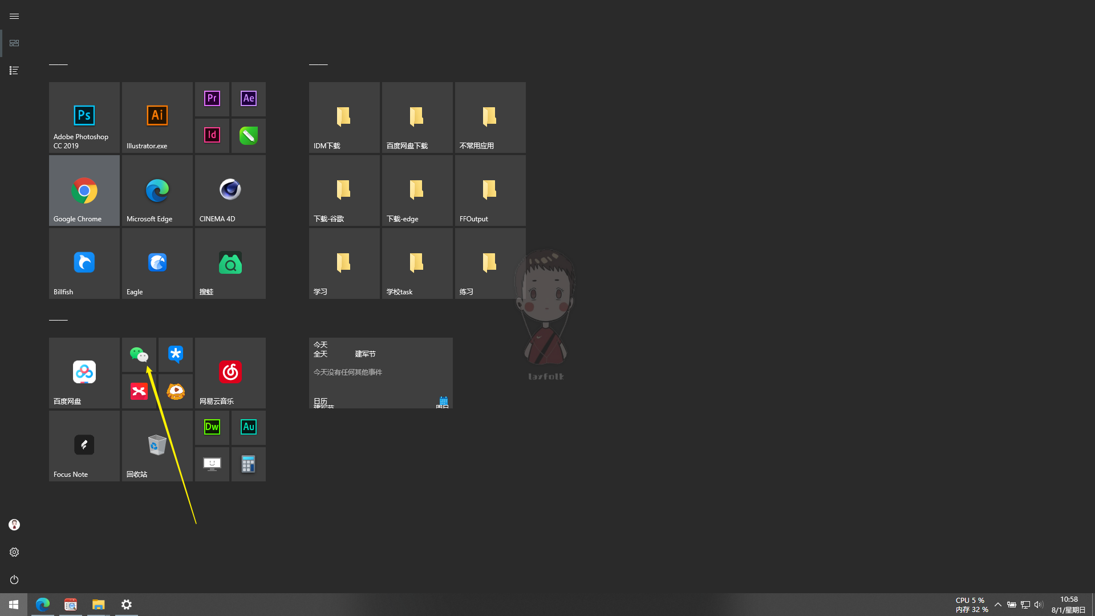
Task: Launch the CINEMA 4D tile
Action: click(230, 190)
